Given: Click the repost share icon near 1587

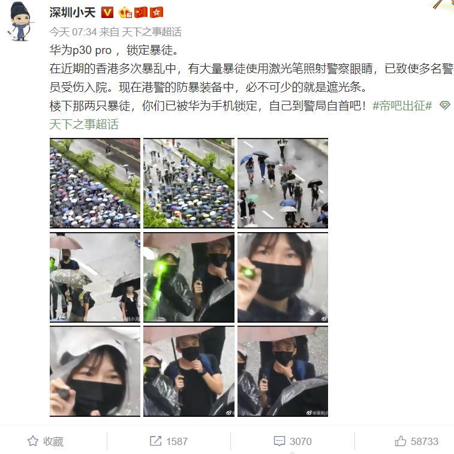Looking at the screenshot, I should pyautogui.click(x=155, y=441).
